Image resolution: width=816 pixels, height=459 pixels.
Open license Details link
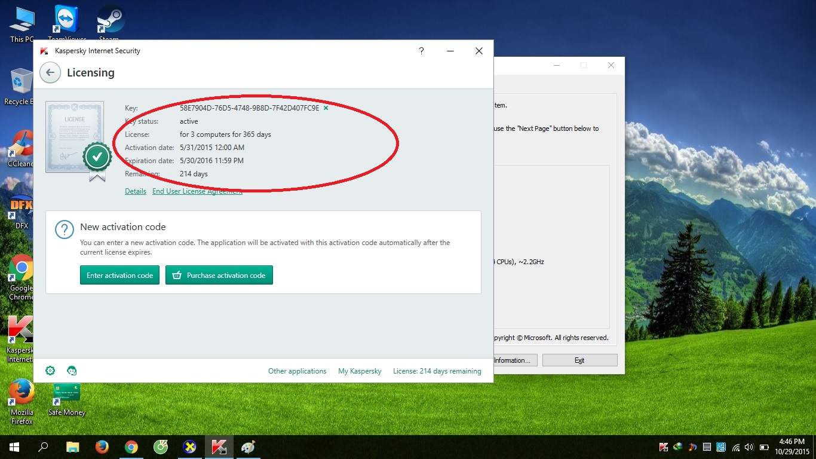(136, 191)
